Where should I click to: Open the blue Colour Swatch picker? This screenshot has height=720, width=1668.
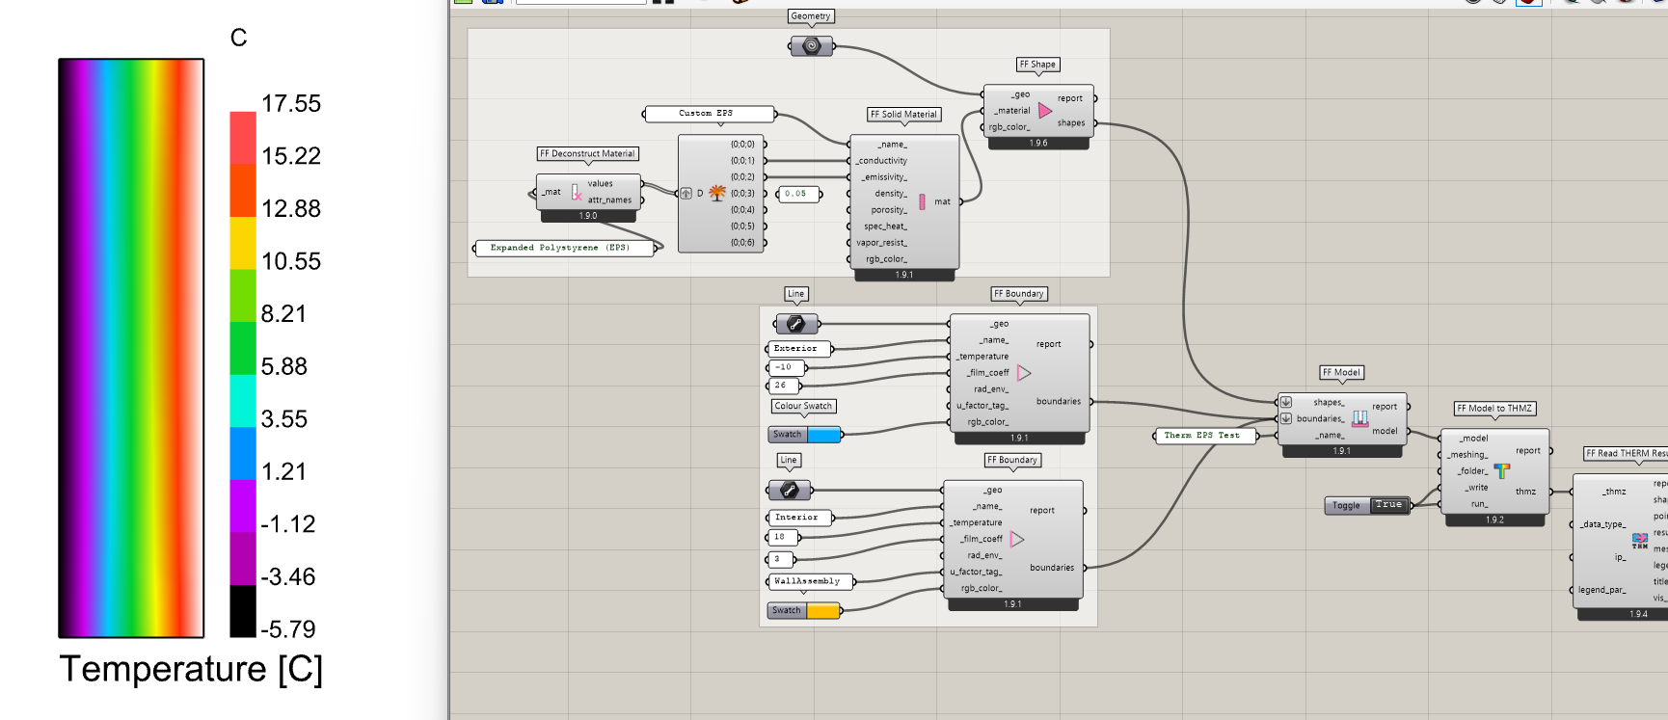(823, 435)
